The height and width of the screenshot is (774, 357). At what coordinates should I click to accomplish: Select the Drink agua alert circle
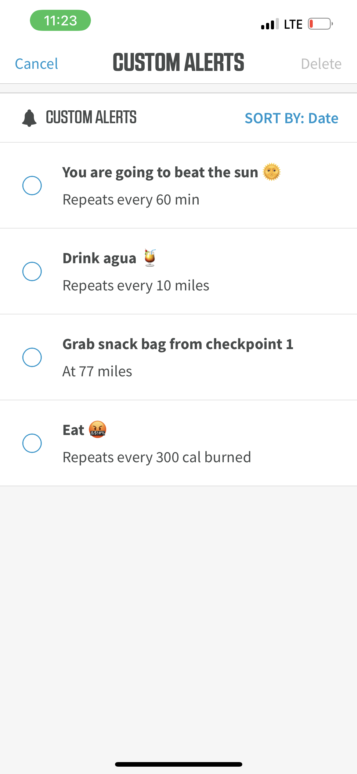tap(32, 271)
